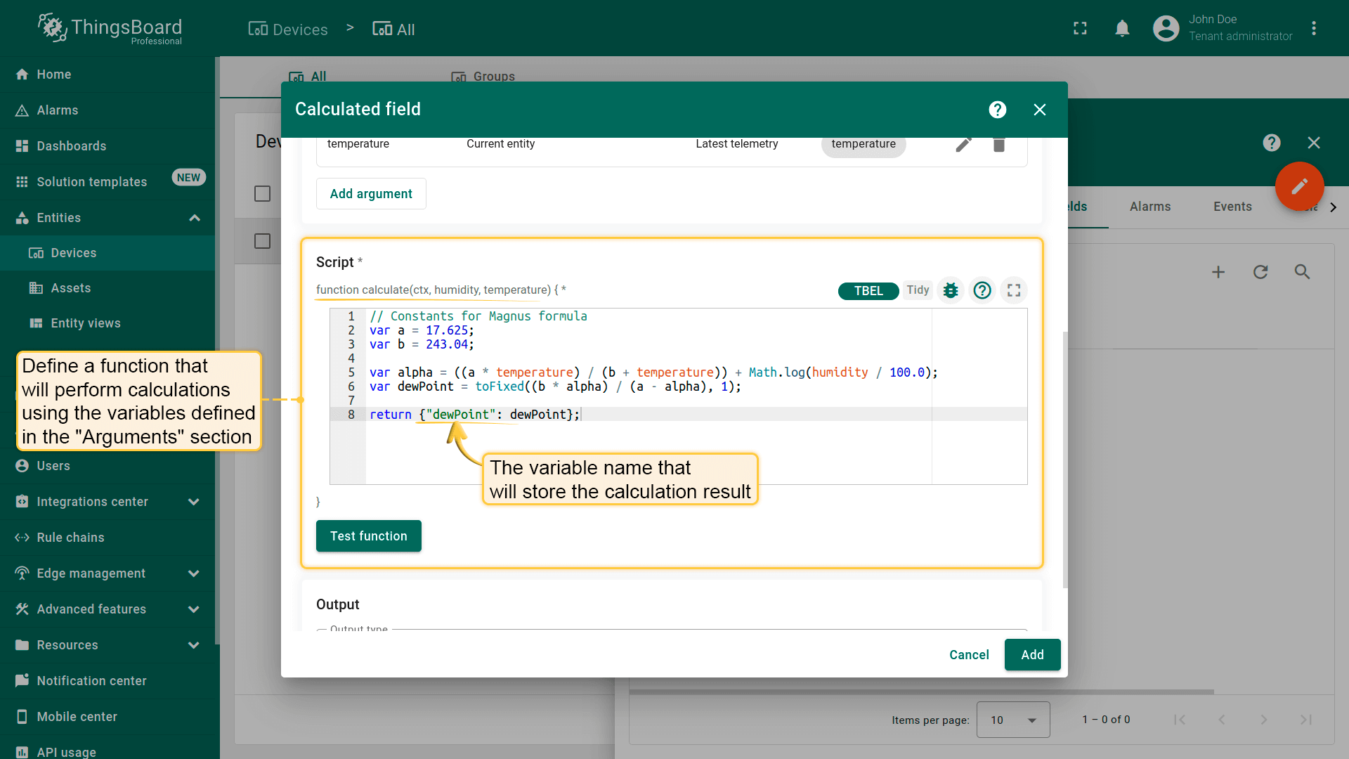
Task: Edit the temperature argument with pencil icon
Action: 963,144
